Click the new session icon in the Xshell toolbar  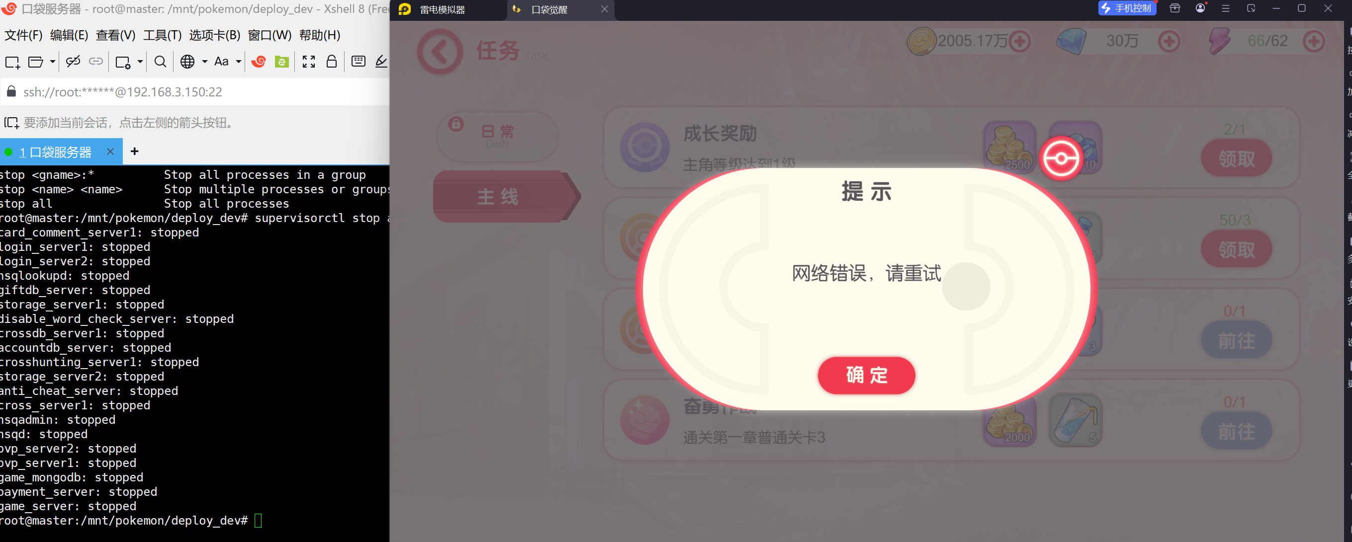coord(12,63)
